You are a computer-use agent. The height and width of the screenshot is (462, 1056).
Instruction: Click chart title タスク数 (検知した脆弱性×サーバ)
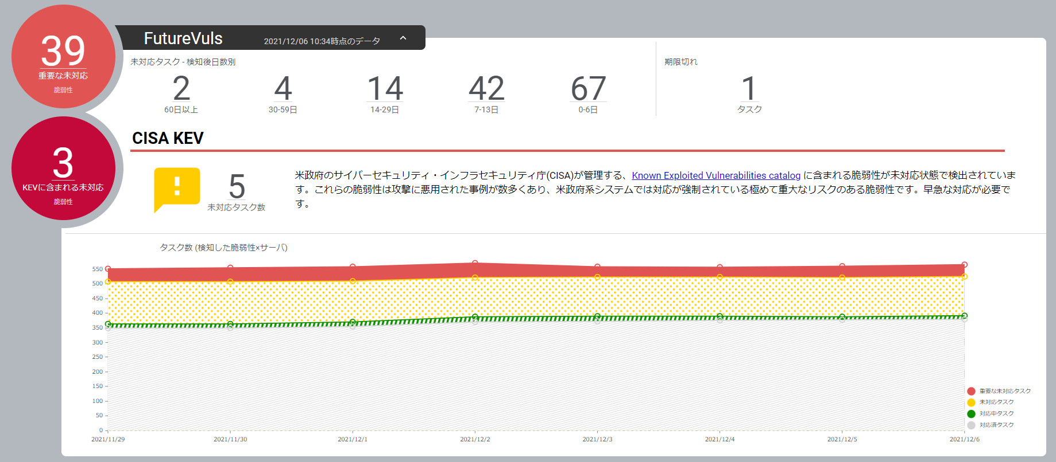click(x=223, y=248)
